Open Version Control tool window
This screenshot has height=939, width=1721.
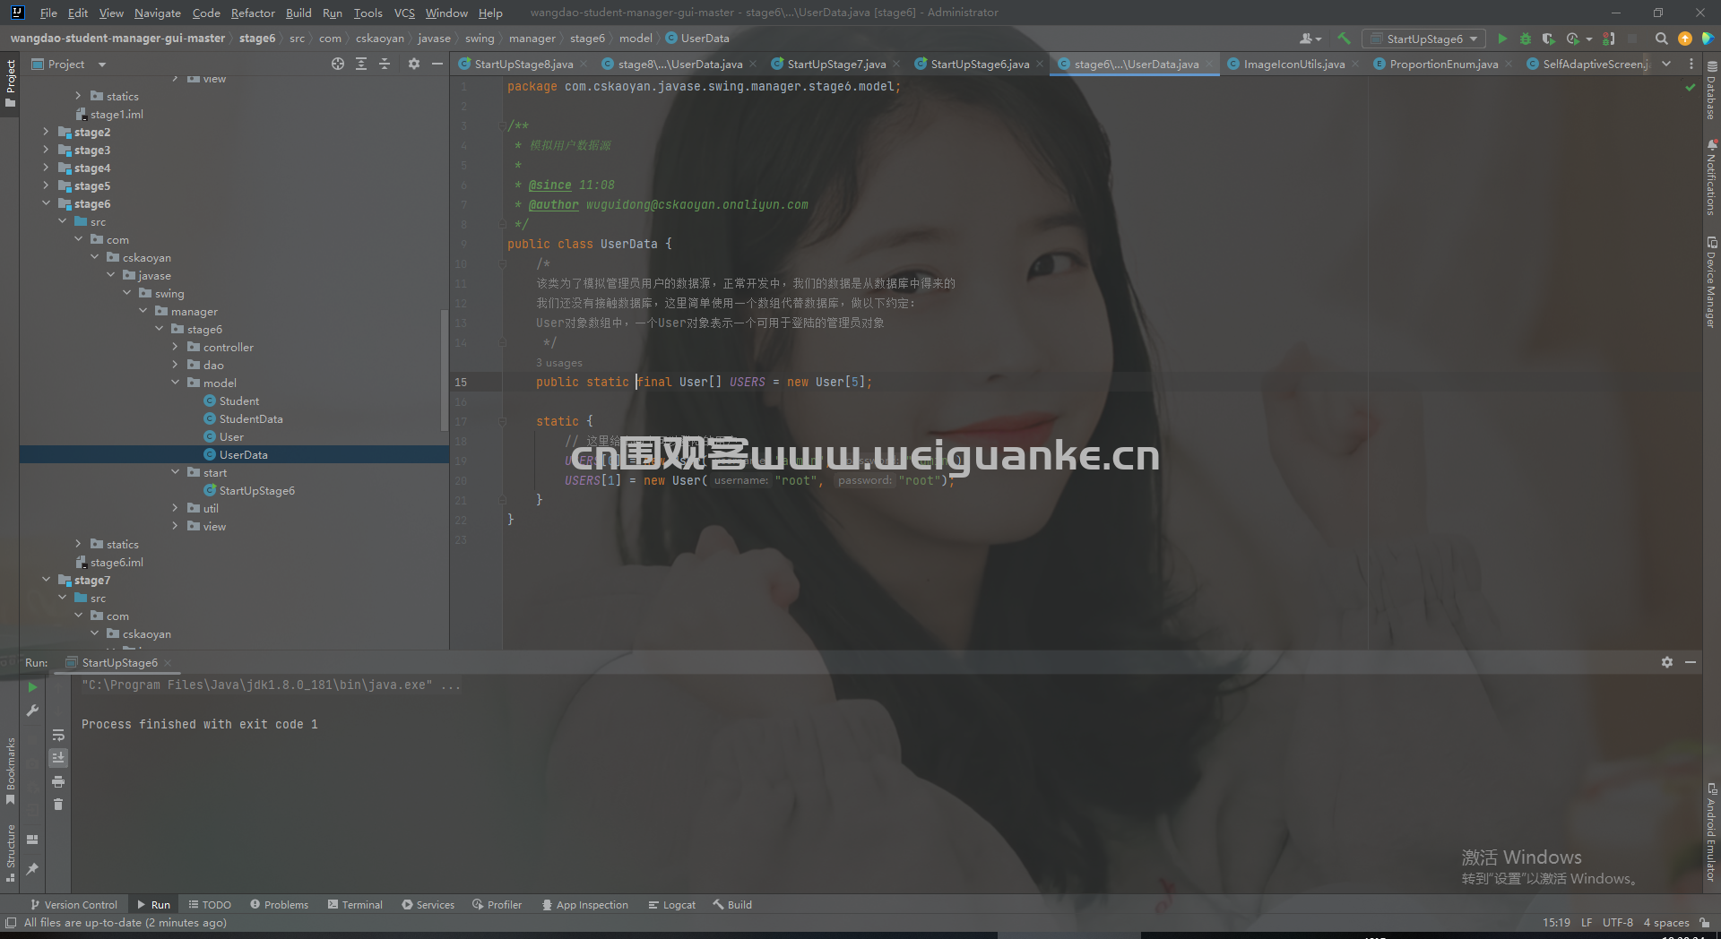point(74,905)
